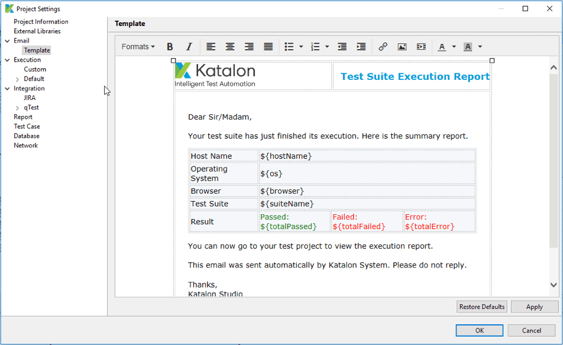563x345 pixels.
Task: Toggle bold formatting in the editor toolbar
Action: (170, 47)
